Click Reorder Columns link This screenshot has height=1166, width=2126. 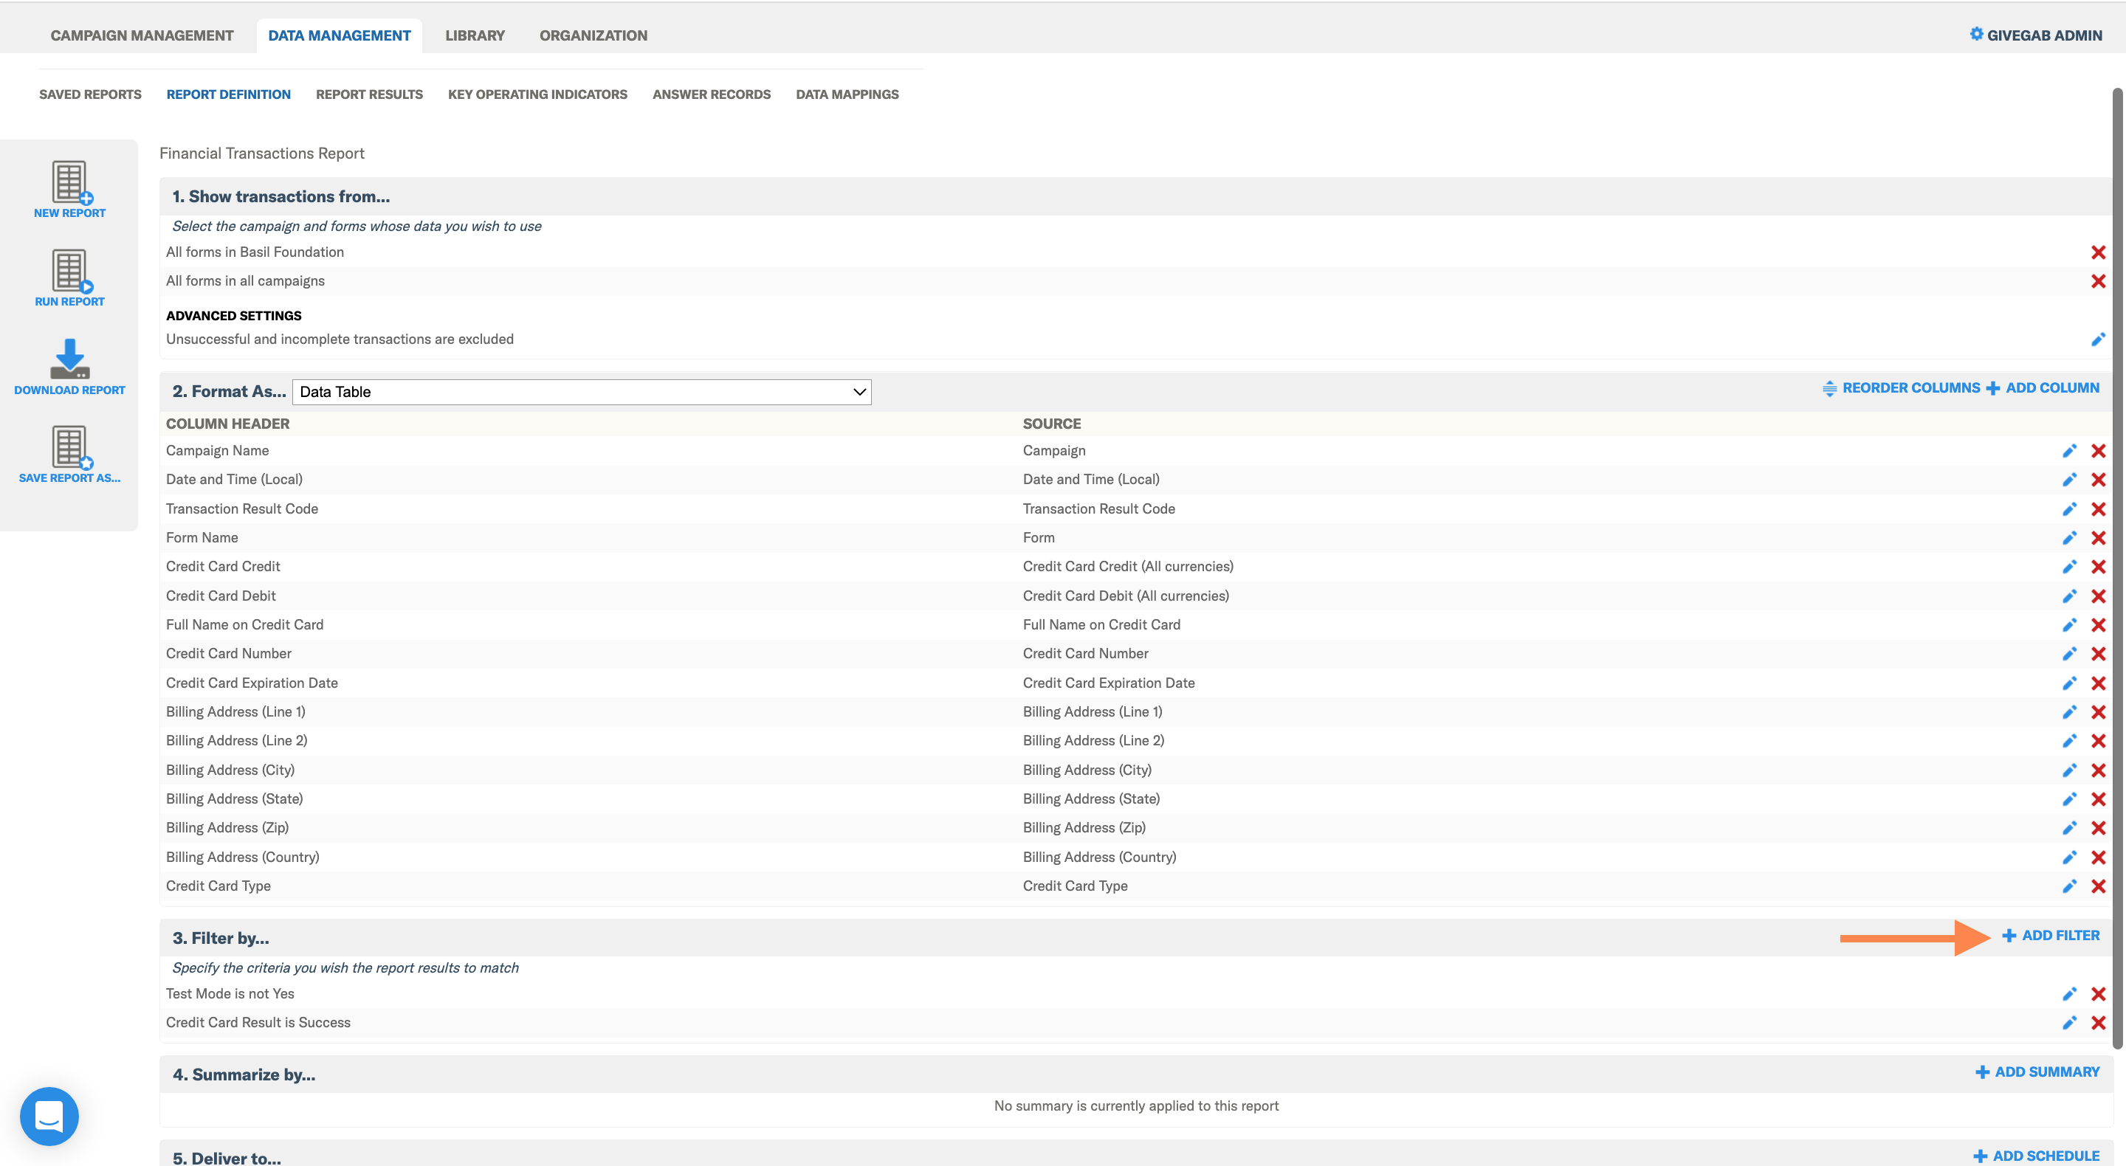click(1901, 388)
